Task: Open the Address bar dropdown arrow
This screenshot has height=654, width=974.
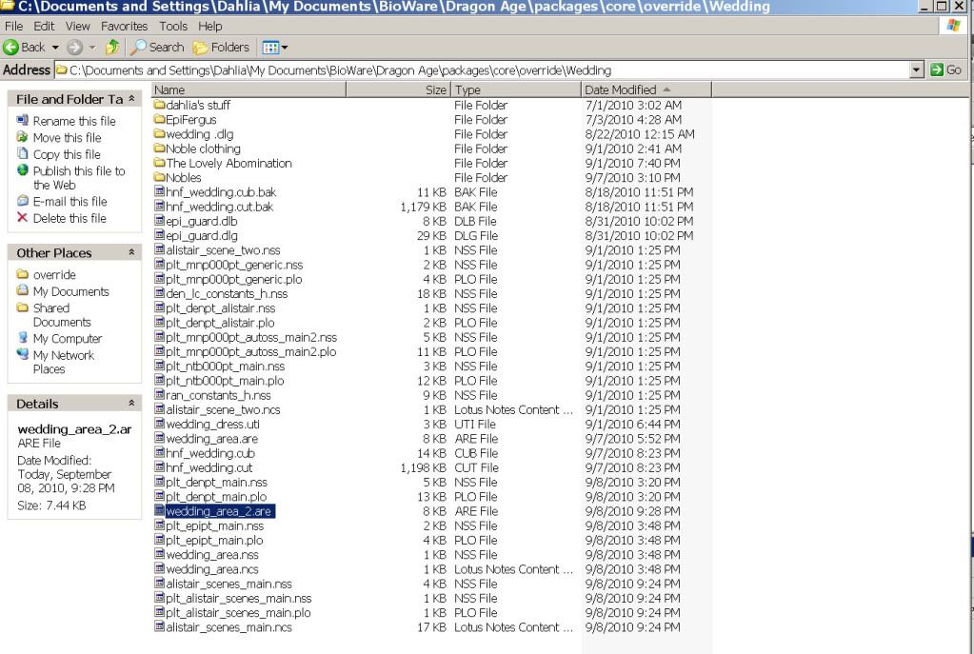Action: coord(917,70)
